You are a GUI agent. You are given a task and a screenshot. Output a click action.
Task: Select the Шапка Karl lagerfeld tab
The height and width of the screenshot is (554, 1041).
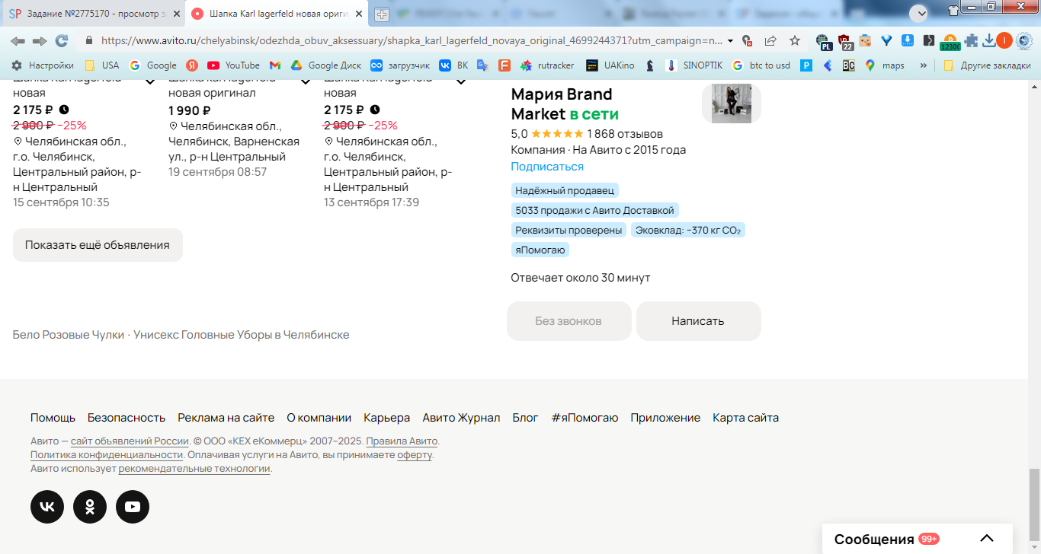(x=277, y=14)
